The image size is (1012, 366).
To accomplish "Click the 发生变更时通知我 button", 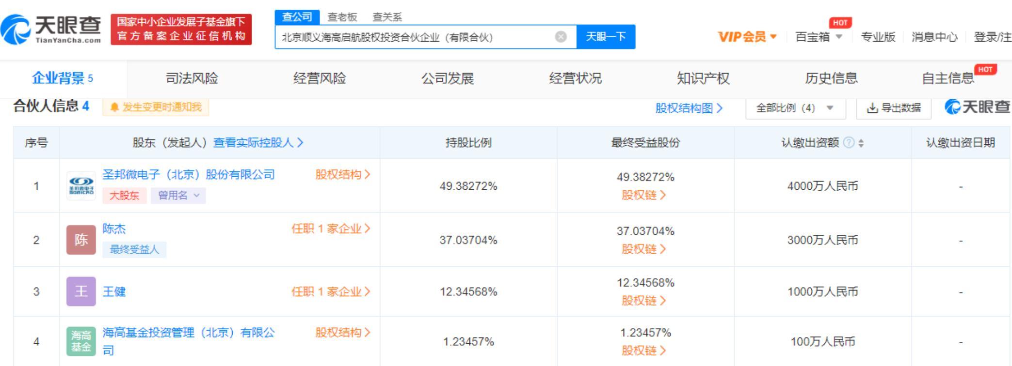I will pyautogui.click(x=156, y=107).
